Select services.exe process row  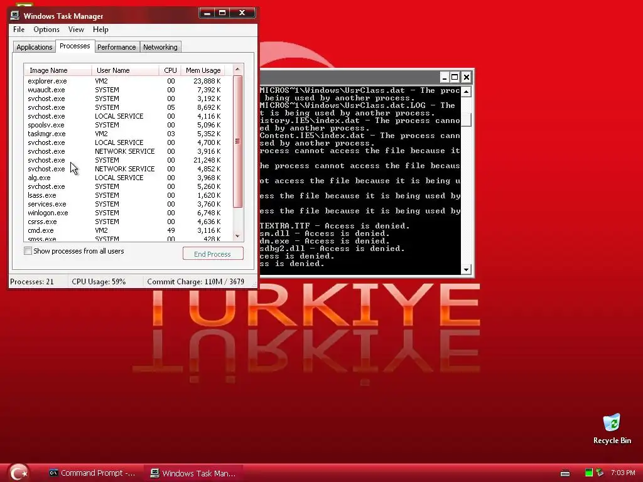[x=125, y=204]
